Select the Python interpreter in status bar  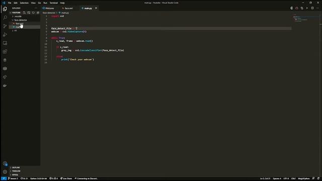[38, 178]
